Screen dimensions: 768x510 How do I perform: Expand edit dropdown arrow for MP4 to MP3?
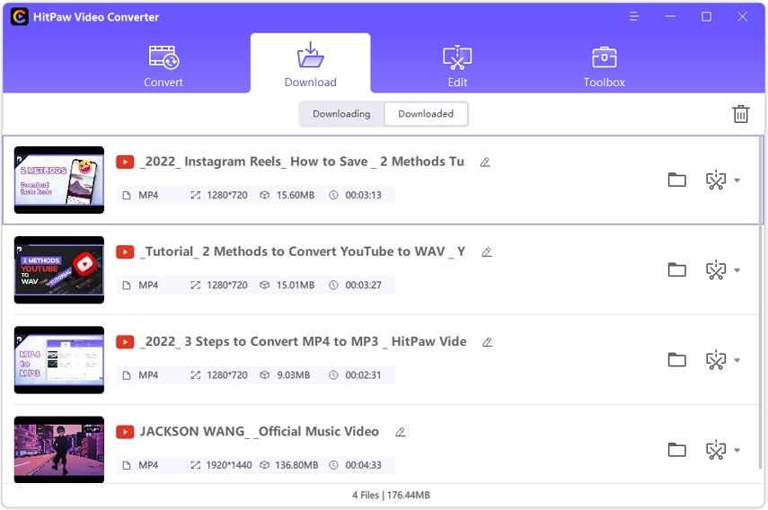pyautogui.click(x=737, y=360)
